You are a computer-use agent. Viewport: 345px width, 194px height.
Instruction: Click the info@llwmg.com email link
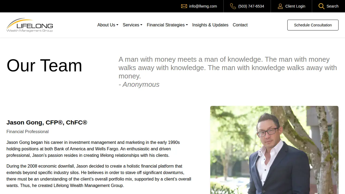(x=203, y=6)
